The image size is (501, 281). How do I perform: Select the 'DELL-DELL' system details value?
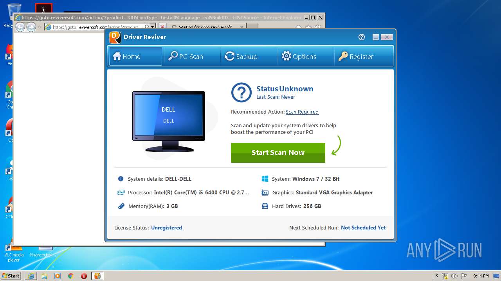[178, 179]
